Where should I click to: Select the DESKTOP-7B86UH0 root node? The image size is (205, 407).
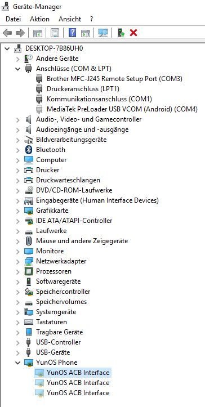pyautogui.click(x=54, y=48)
